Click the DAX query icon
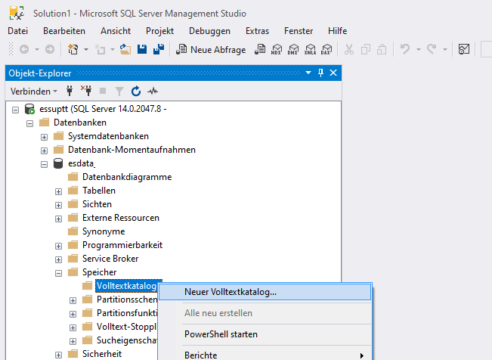The width and height of the screenshot is (492, 360). [326, 49]
